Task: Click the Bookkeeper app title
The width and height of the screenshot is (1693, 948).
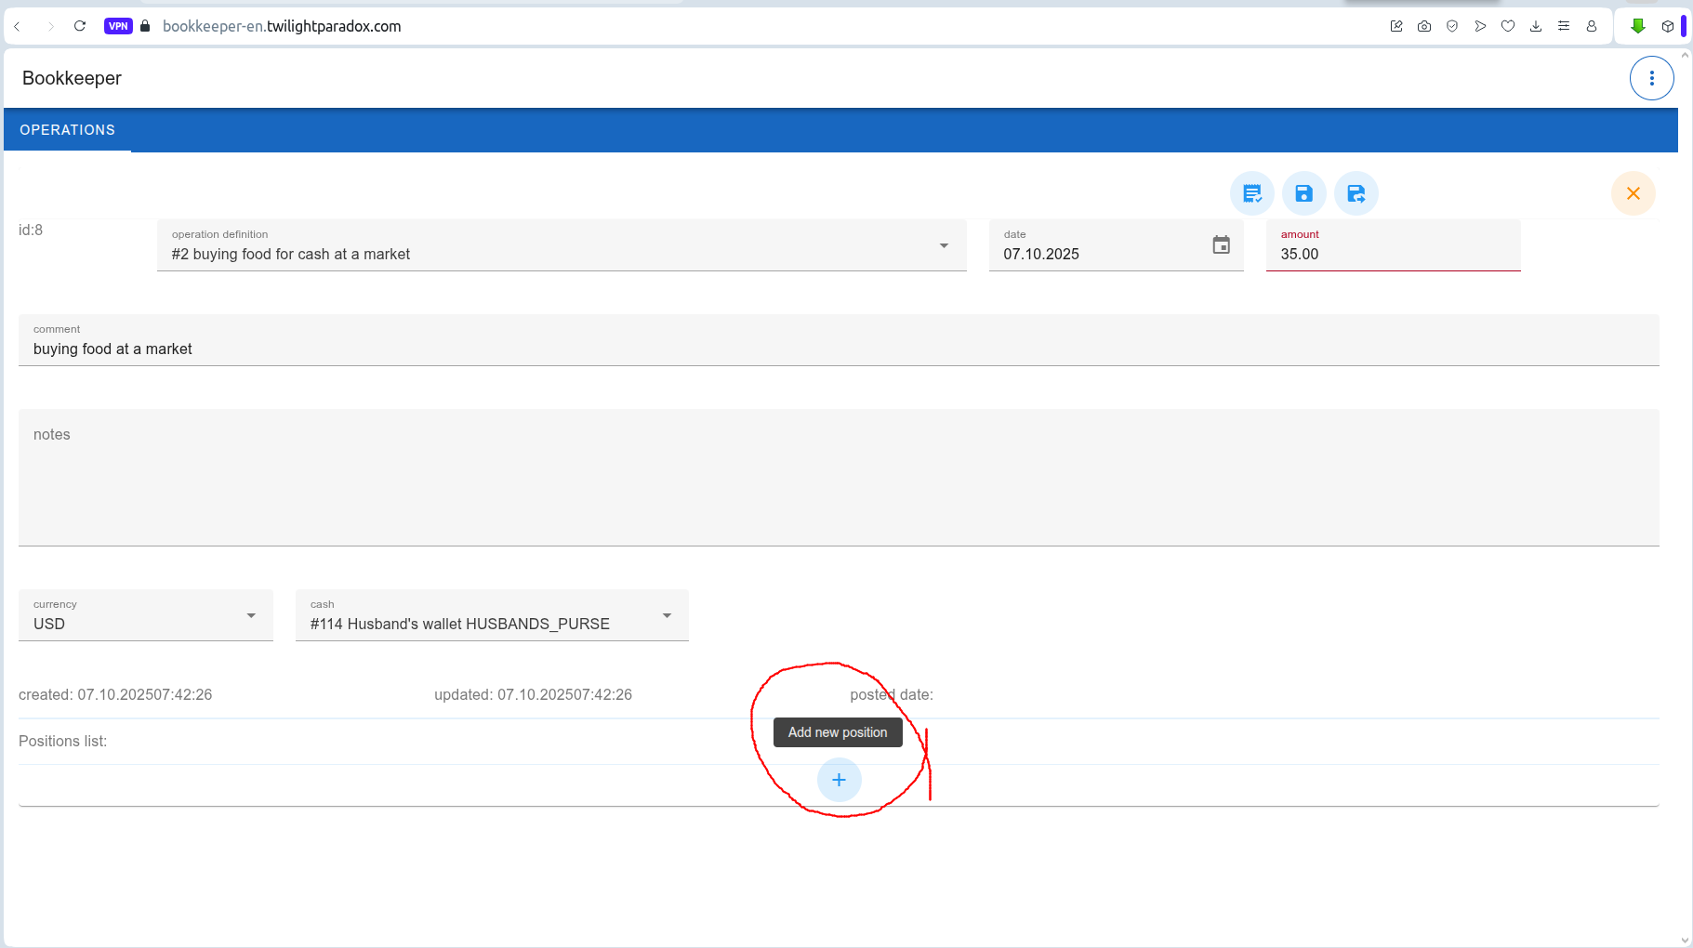Action: 72,78
